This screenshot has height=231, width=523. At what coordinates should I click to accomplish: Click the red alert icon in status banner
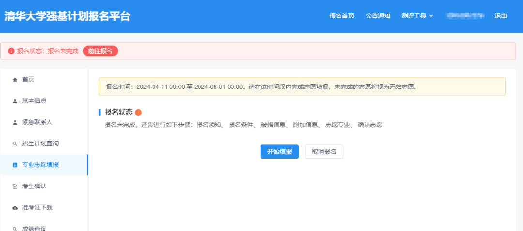coord(11,51)
